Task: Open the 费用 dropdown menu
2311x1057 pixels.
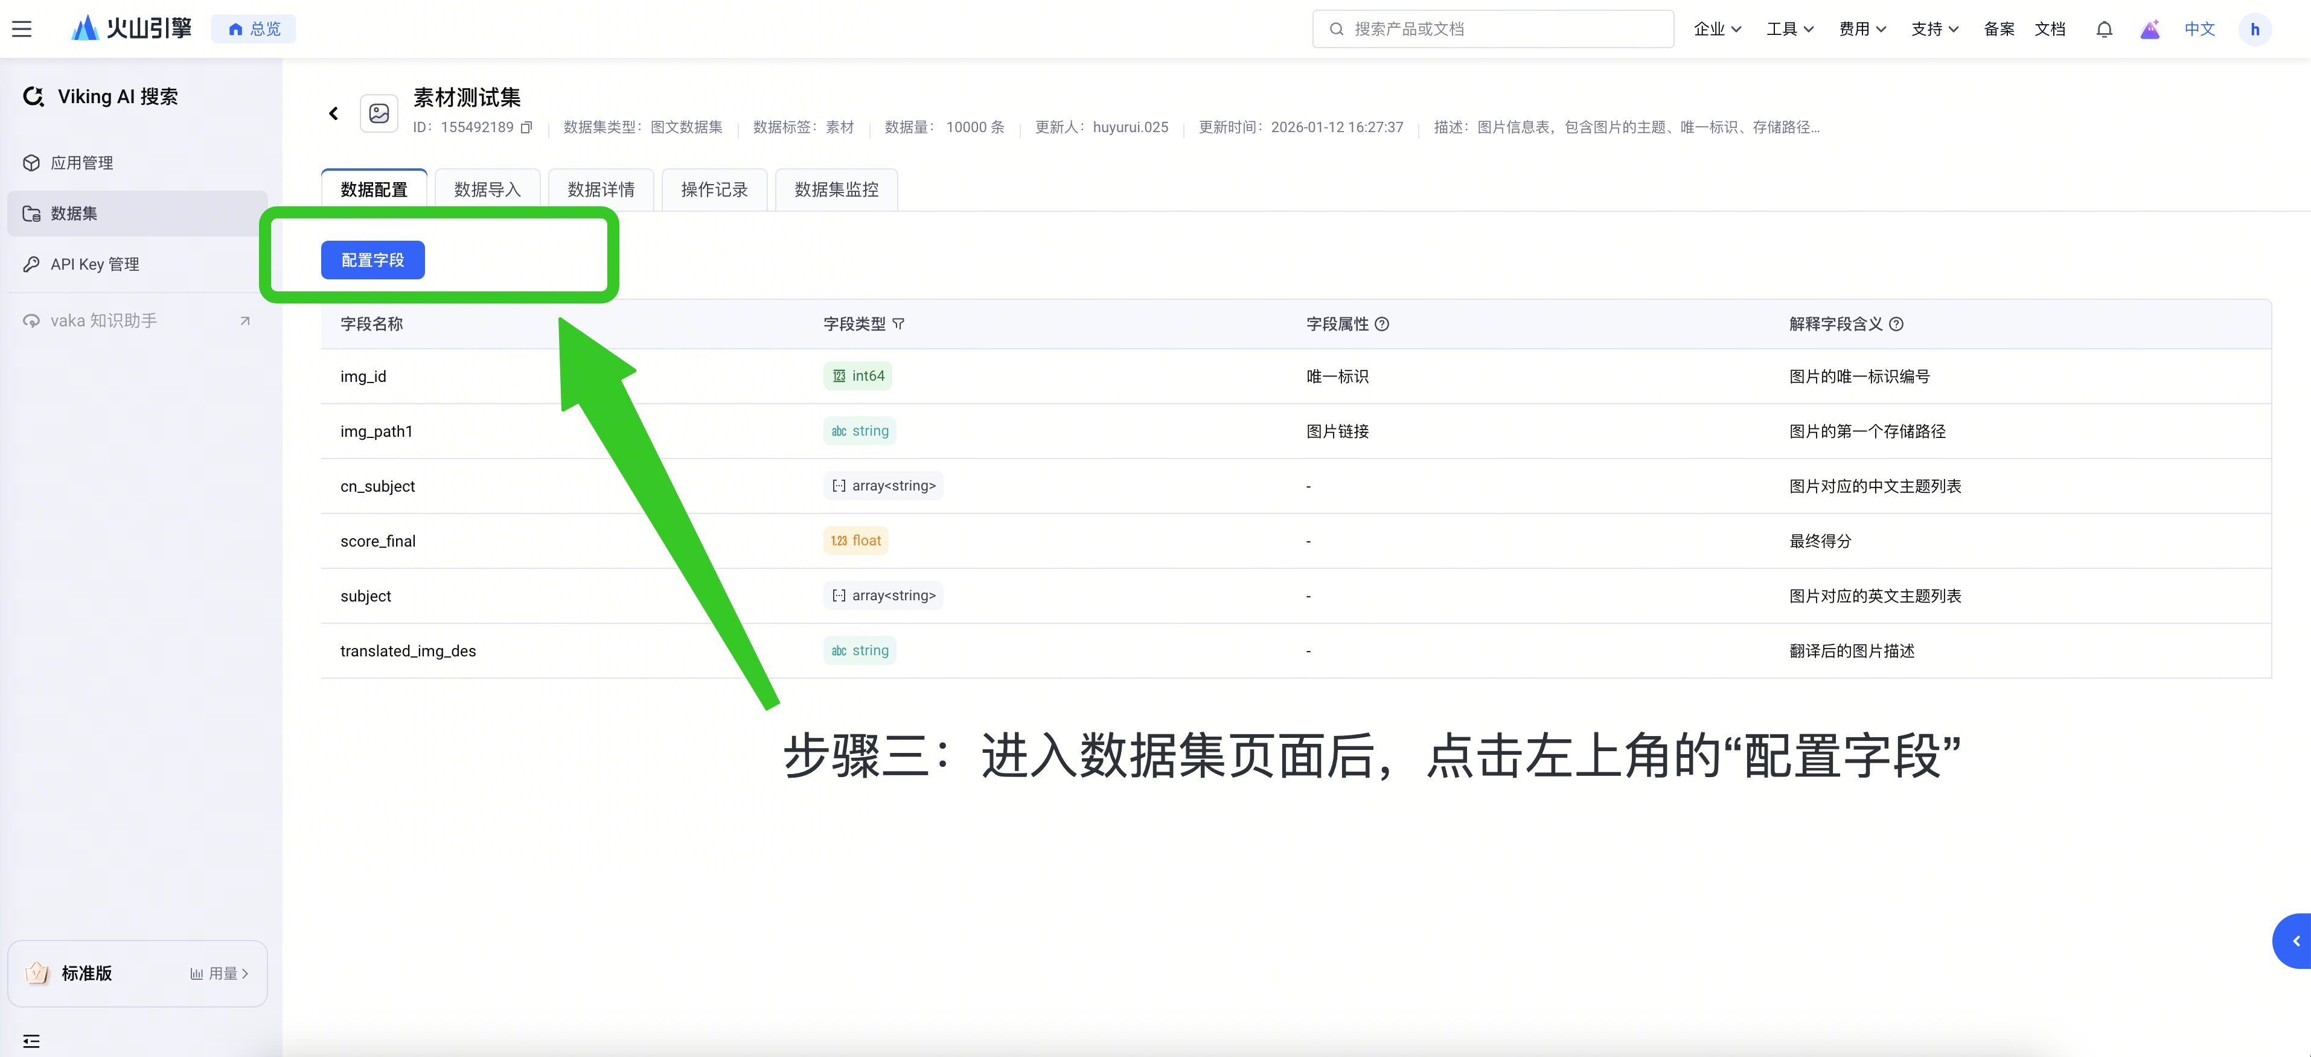Action: pyautogui.click(x=1862, y=29)
